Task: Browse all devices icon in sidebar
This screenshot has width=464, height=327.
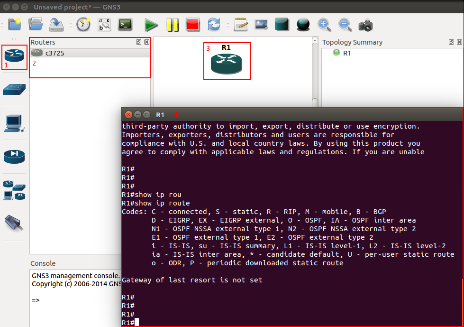Action: tap(14, 190)
